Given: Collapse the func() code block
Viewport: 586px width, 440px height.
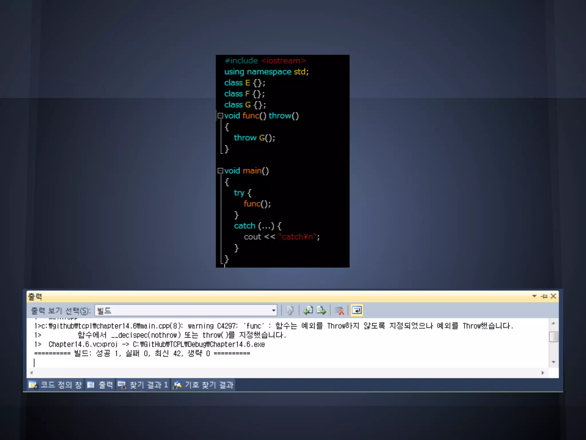Looking at the screenshot, I should tap(220, 116).
